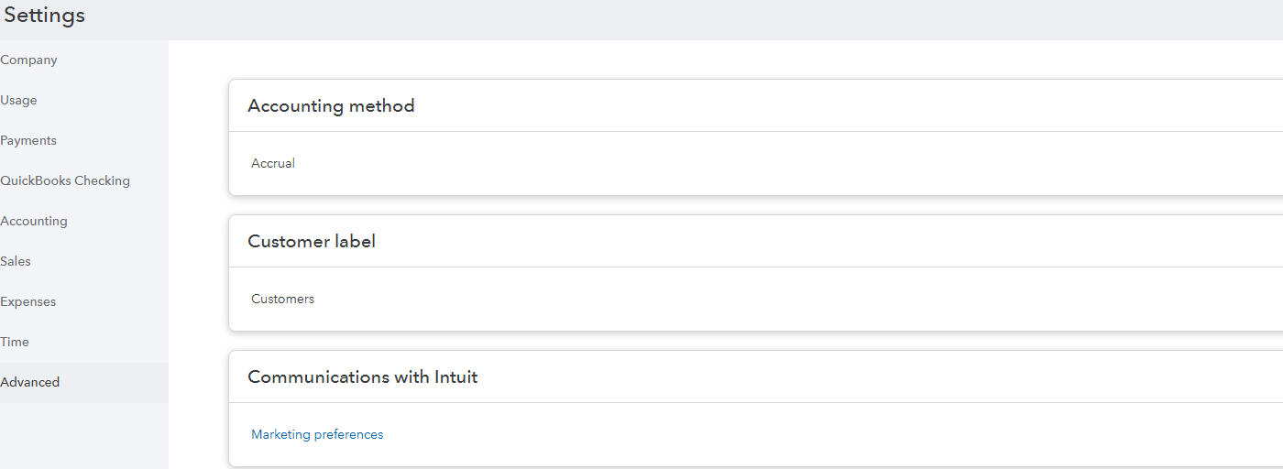Click the Settings page title
This screenshot has height=469, width=1283.
pos(45,16)
